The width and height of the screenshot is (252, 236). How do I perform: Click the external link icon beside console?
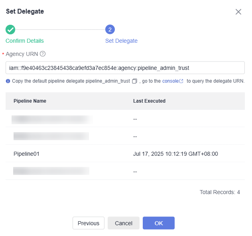pos(181,81)
